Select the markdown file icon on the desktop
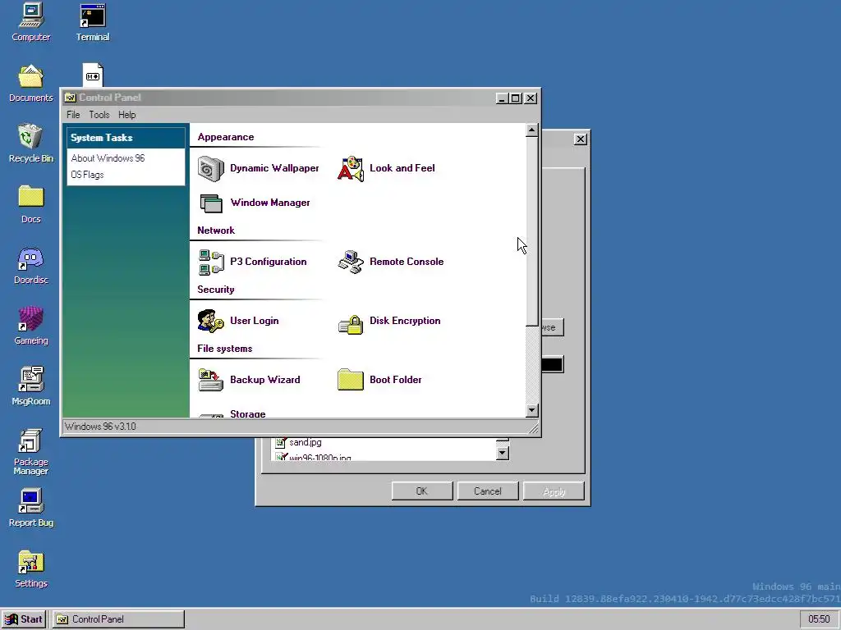841x630 pixels. tap(93, 75)
